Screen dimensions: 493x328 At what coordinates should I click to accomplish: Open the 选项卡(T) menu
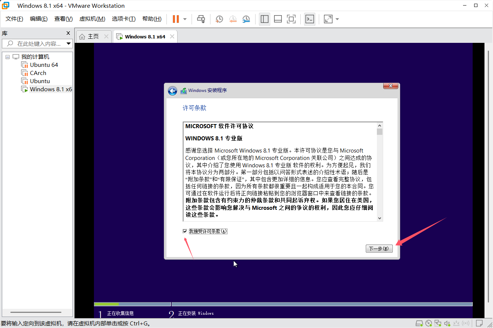tap(124, 19)
